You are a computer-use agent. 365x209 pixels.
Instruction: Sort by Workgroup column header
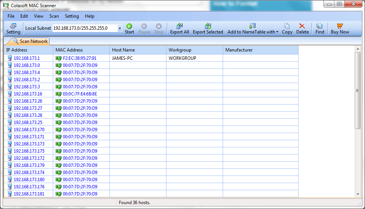click(194, 50)
